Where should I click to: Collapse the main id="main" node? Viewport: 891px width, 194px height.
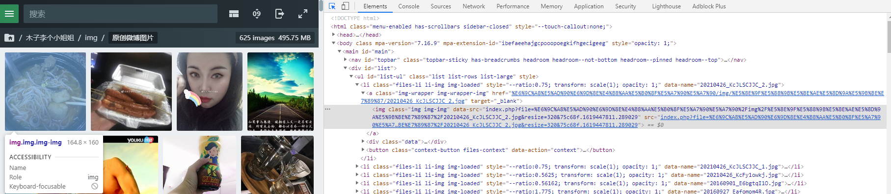339,51
